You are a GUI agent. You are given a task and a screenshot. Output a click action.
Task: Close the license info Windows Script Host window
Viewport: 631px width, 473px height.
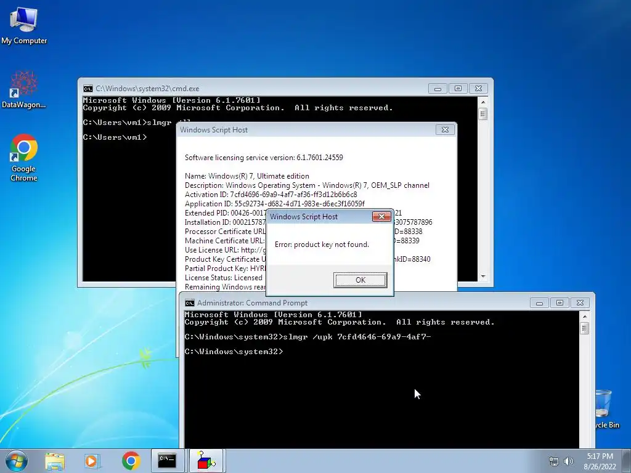[445, 129]
